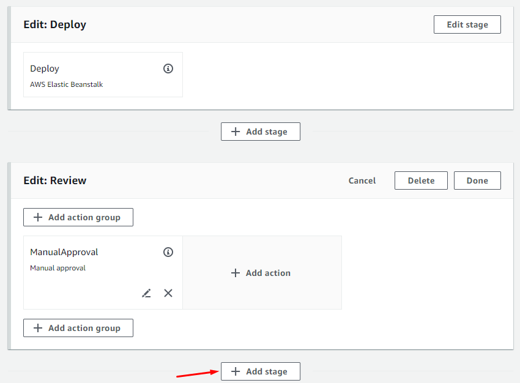
Task: Select the Deploy action name
Action: 45,69
